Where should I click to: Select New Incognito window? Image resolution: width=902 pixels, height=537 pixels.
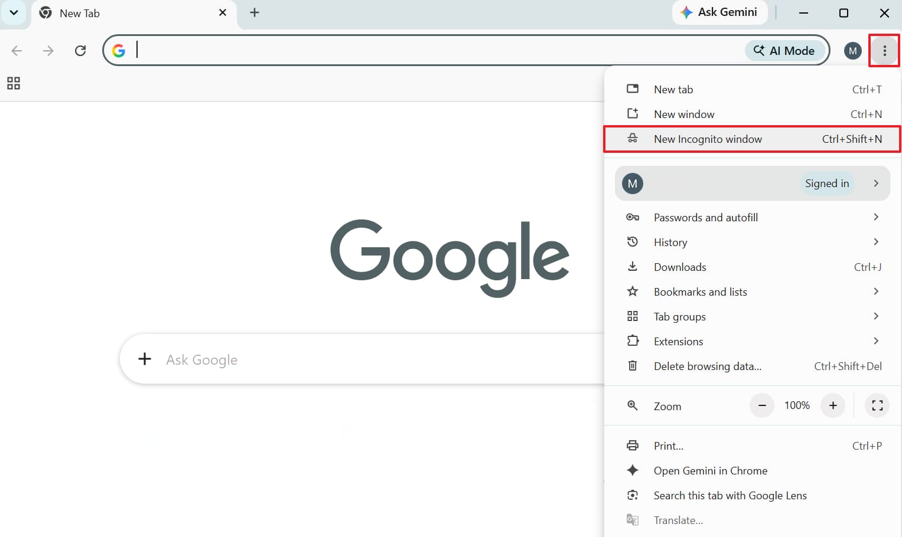(752, 139)
